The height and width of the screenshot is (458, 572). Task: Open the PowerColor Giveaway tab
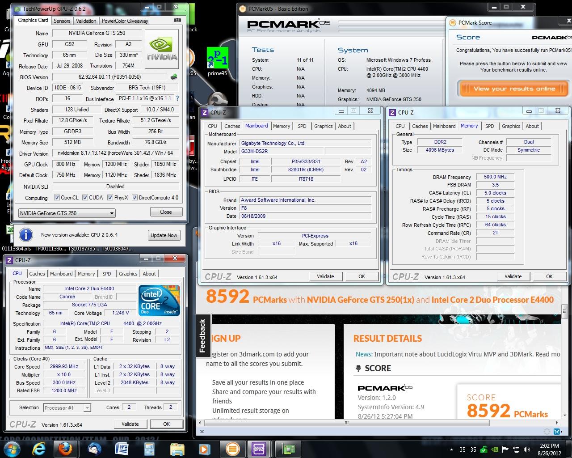[125, 21]
